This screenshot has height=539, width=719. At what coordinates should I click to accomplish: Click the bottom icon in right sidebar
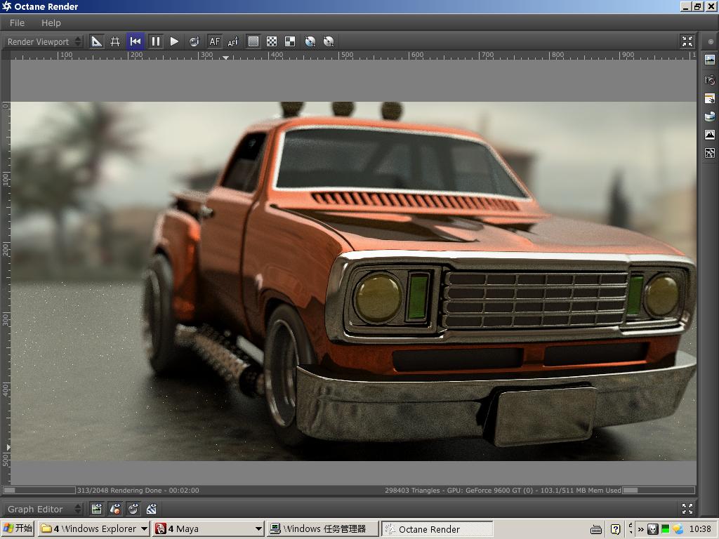[710, 153]
